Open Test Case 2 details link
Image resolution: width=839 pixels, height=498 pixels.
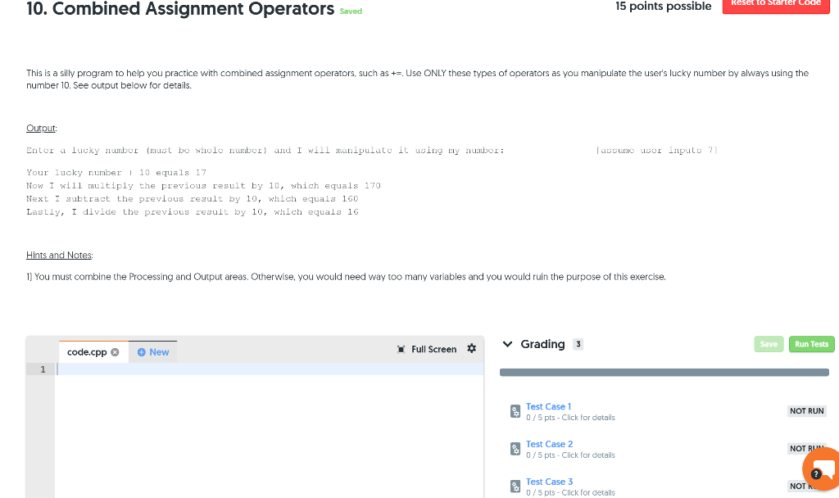pos(549,444)
